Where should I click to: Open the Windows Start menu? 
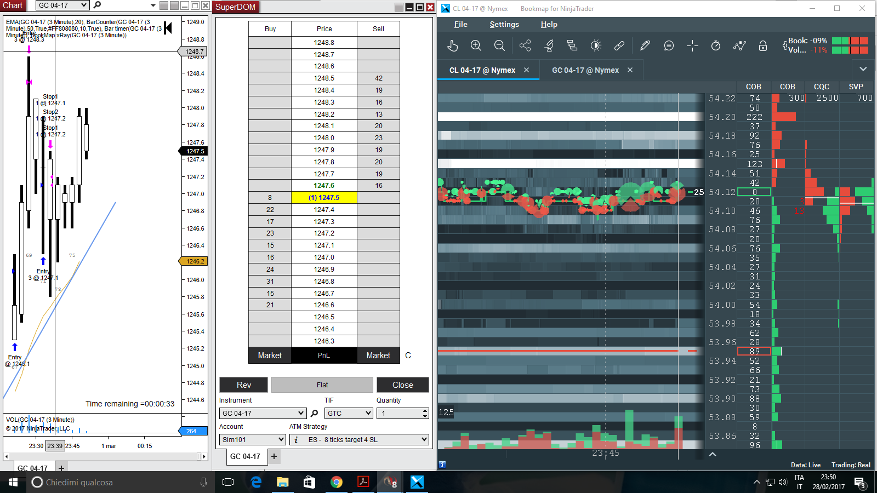pos(13,482)
